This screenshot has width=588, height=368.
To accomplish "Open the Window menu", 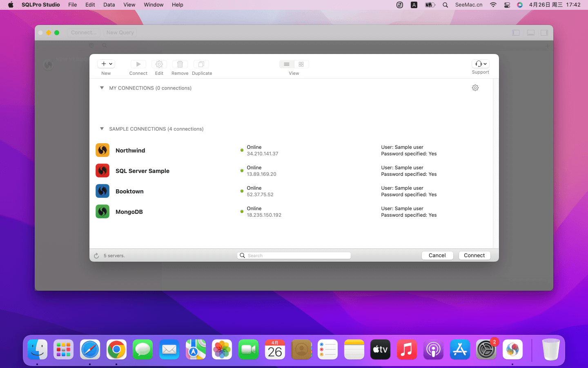I will point(154,5).
